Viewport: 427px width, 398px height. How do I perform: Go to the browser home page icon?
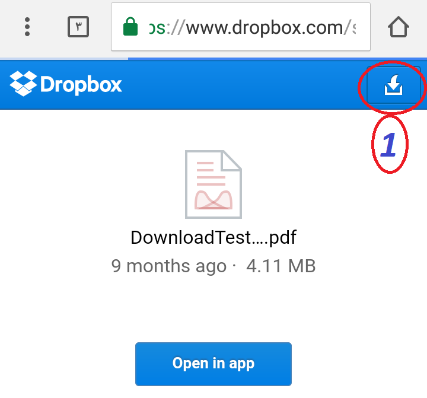coord(398,27)
